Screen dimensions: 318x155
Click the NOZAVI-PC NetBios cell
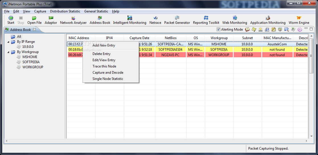click(171, 55)
